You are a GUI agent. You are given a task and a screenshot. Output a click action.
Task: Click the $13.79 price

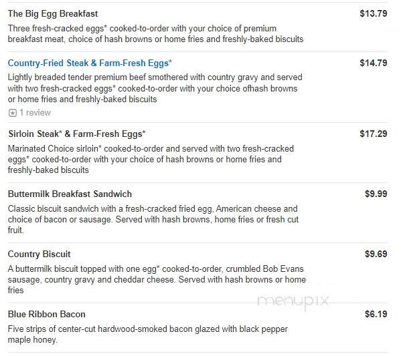374,13
